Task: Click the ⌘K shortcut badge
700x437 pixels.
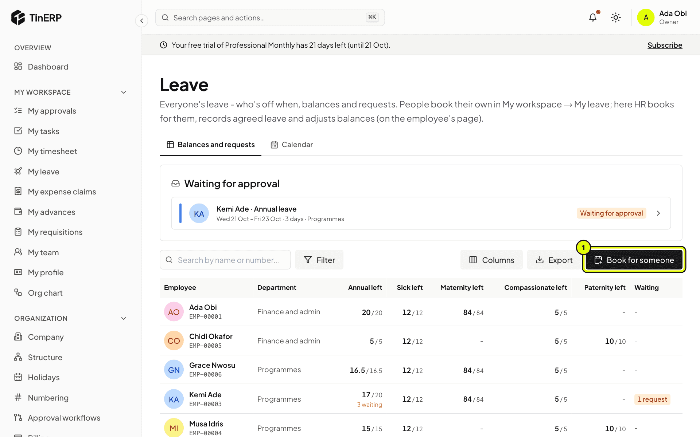Action: (372, 17)
